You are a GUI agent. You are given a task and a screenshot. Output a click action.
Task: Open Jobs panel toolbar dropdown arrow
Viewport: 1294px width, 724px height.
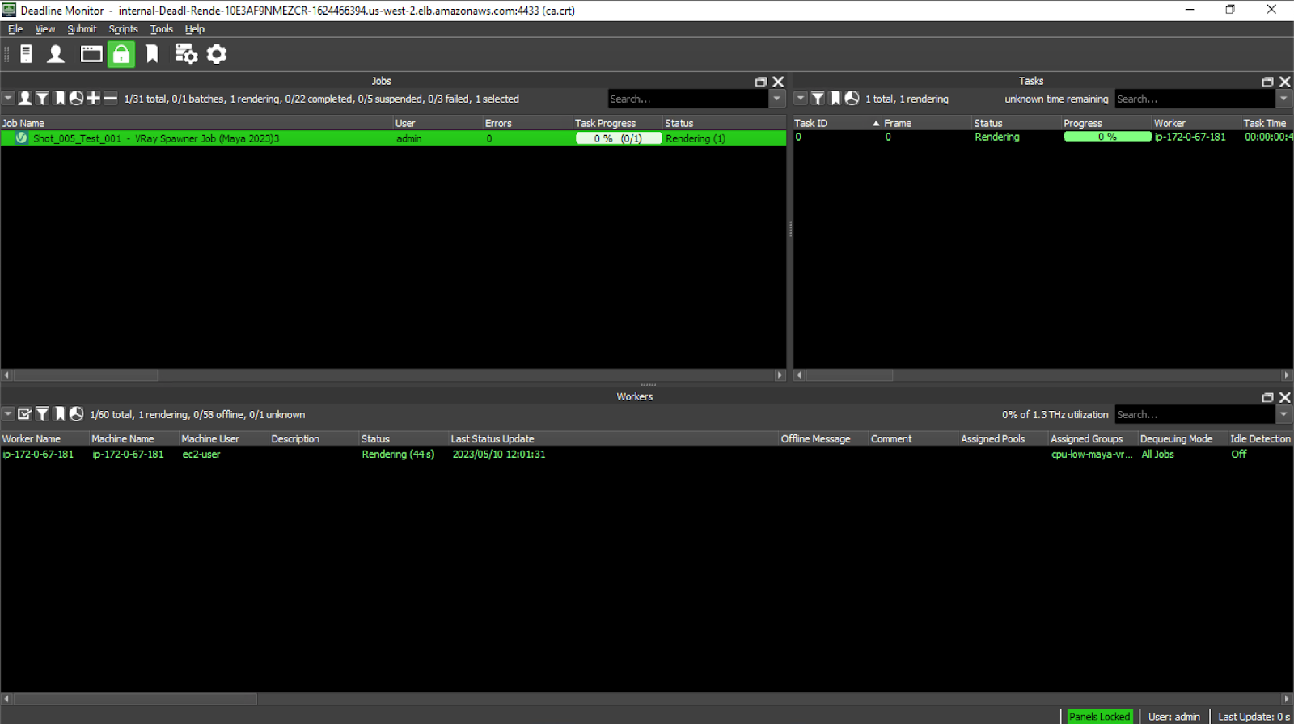[x=8, y=99]
